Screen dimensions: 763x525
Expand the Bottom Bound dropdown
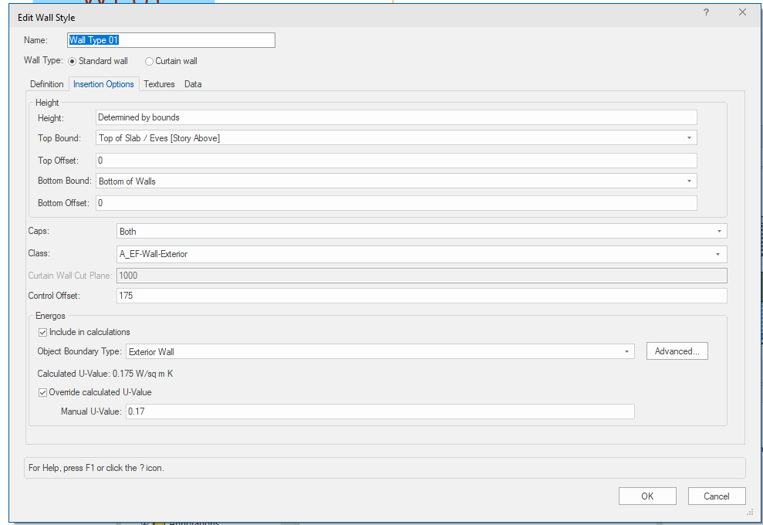(x=687, y=181)
